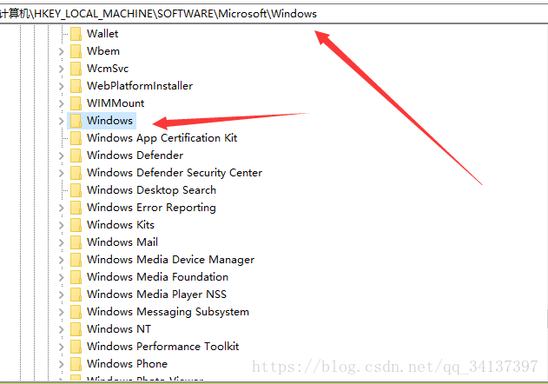Click the Windows NT folder icon
The height and width of the screenshot is (384, 548).
tap(76, 329)
